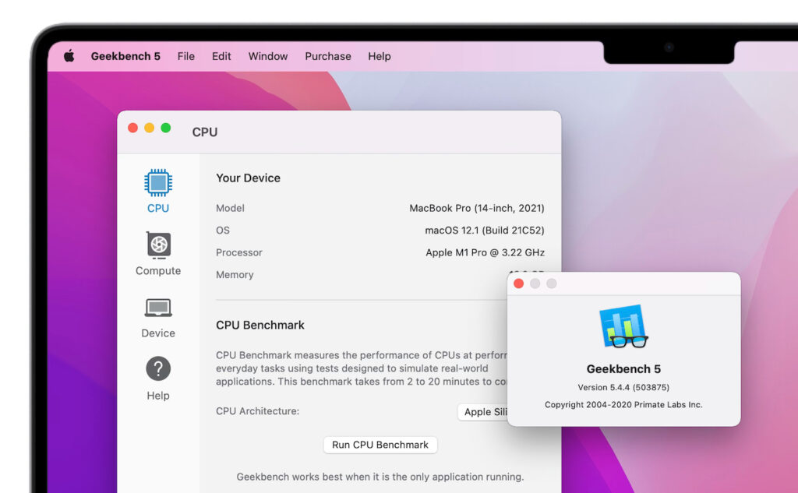Screen dimensions: 798x493
Task: Open the Apple Silicon architecture dropdown
Action: 487,411
